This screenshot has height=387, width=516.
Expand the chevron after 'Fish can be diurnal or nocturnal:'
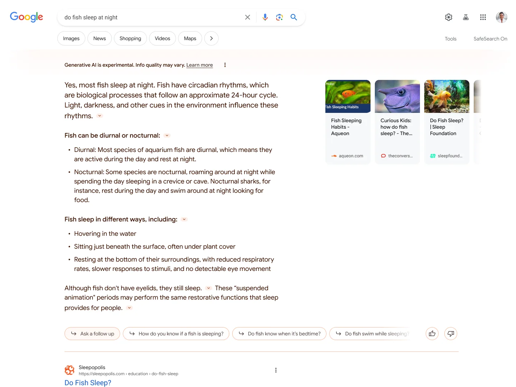[167, 135]
